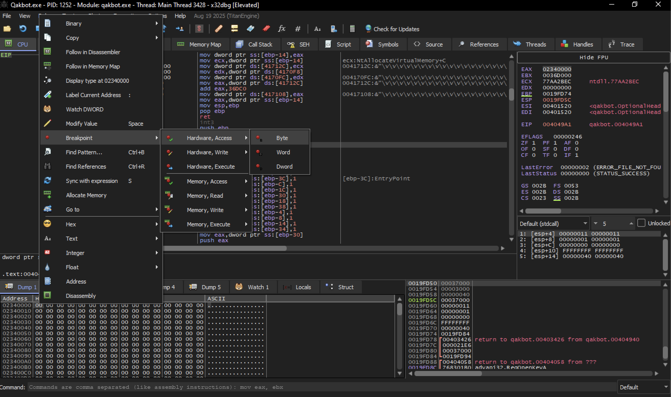Click Follow in Disassembler menu entry
The width and height of the screenshot is (671, 397).
tap(101, 52)
